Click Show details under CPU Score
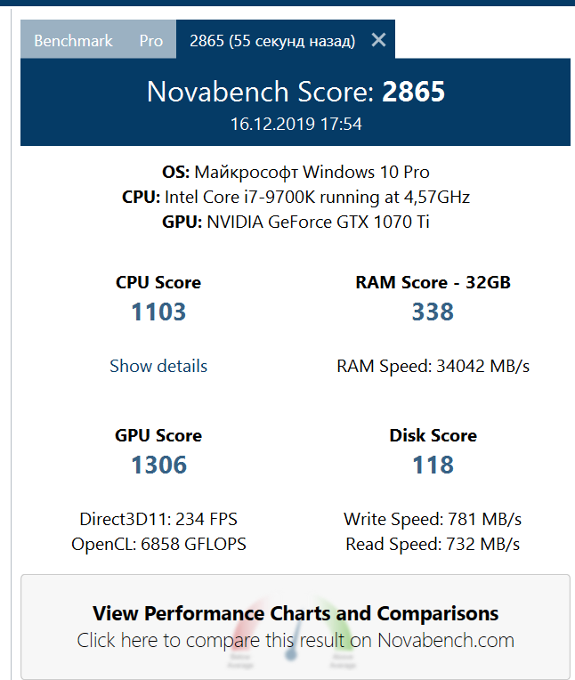 (158, 366)
